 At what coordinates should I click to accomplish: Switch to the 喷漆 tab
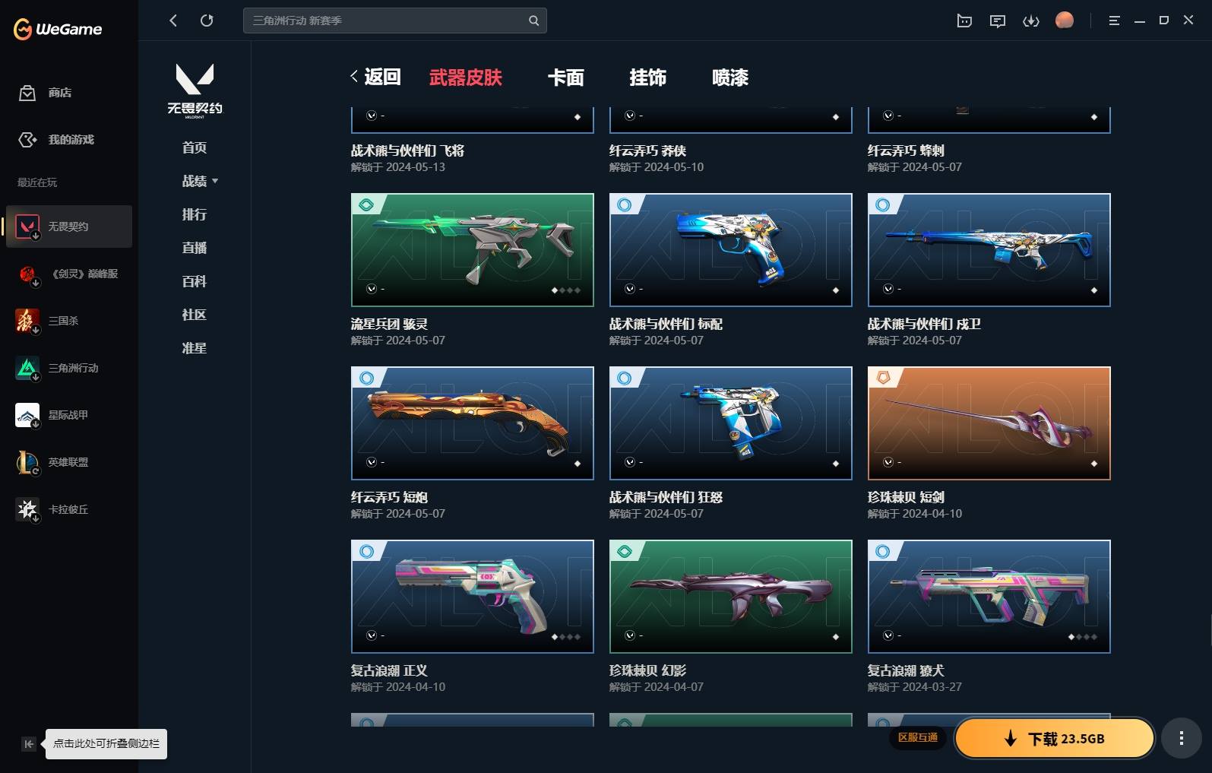[x=730, y=78]
